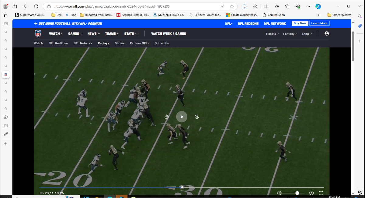Expand the Games dropdown menu
The width and height of the screenshot is (365, 198).
pyautogui.click(x=75, y=34)
